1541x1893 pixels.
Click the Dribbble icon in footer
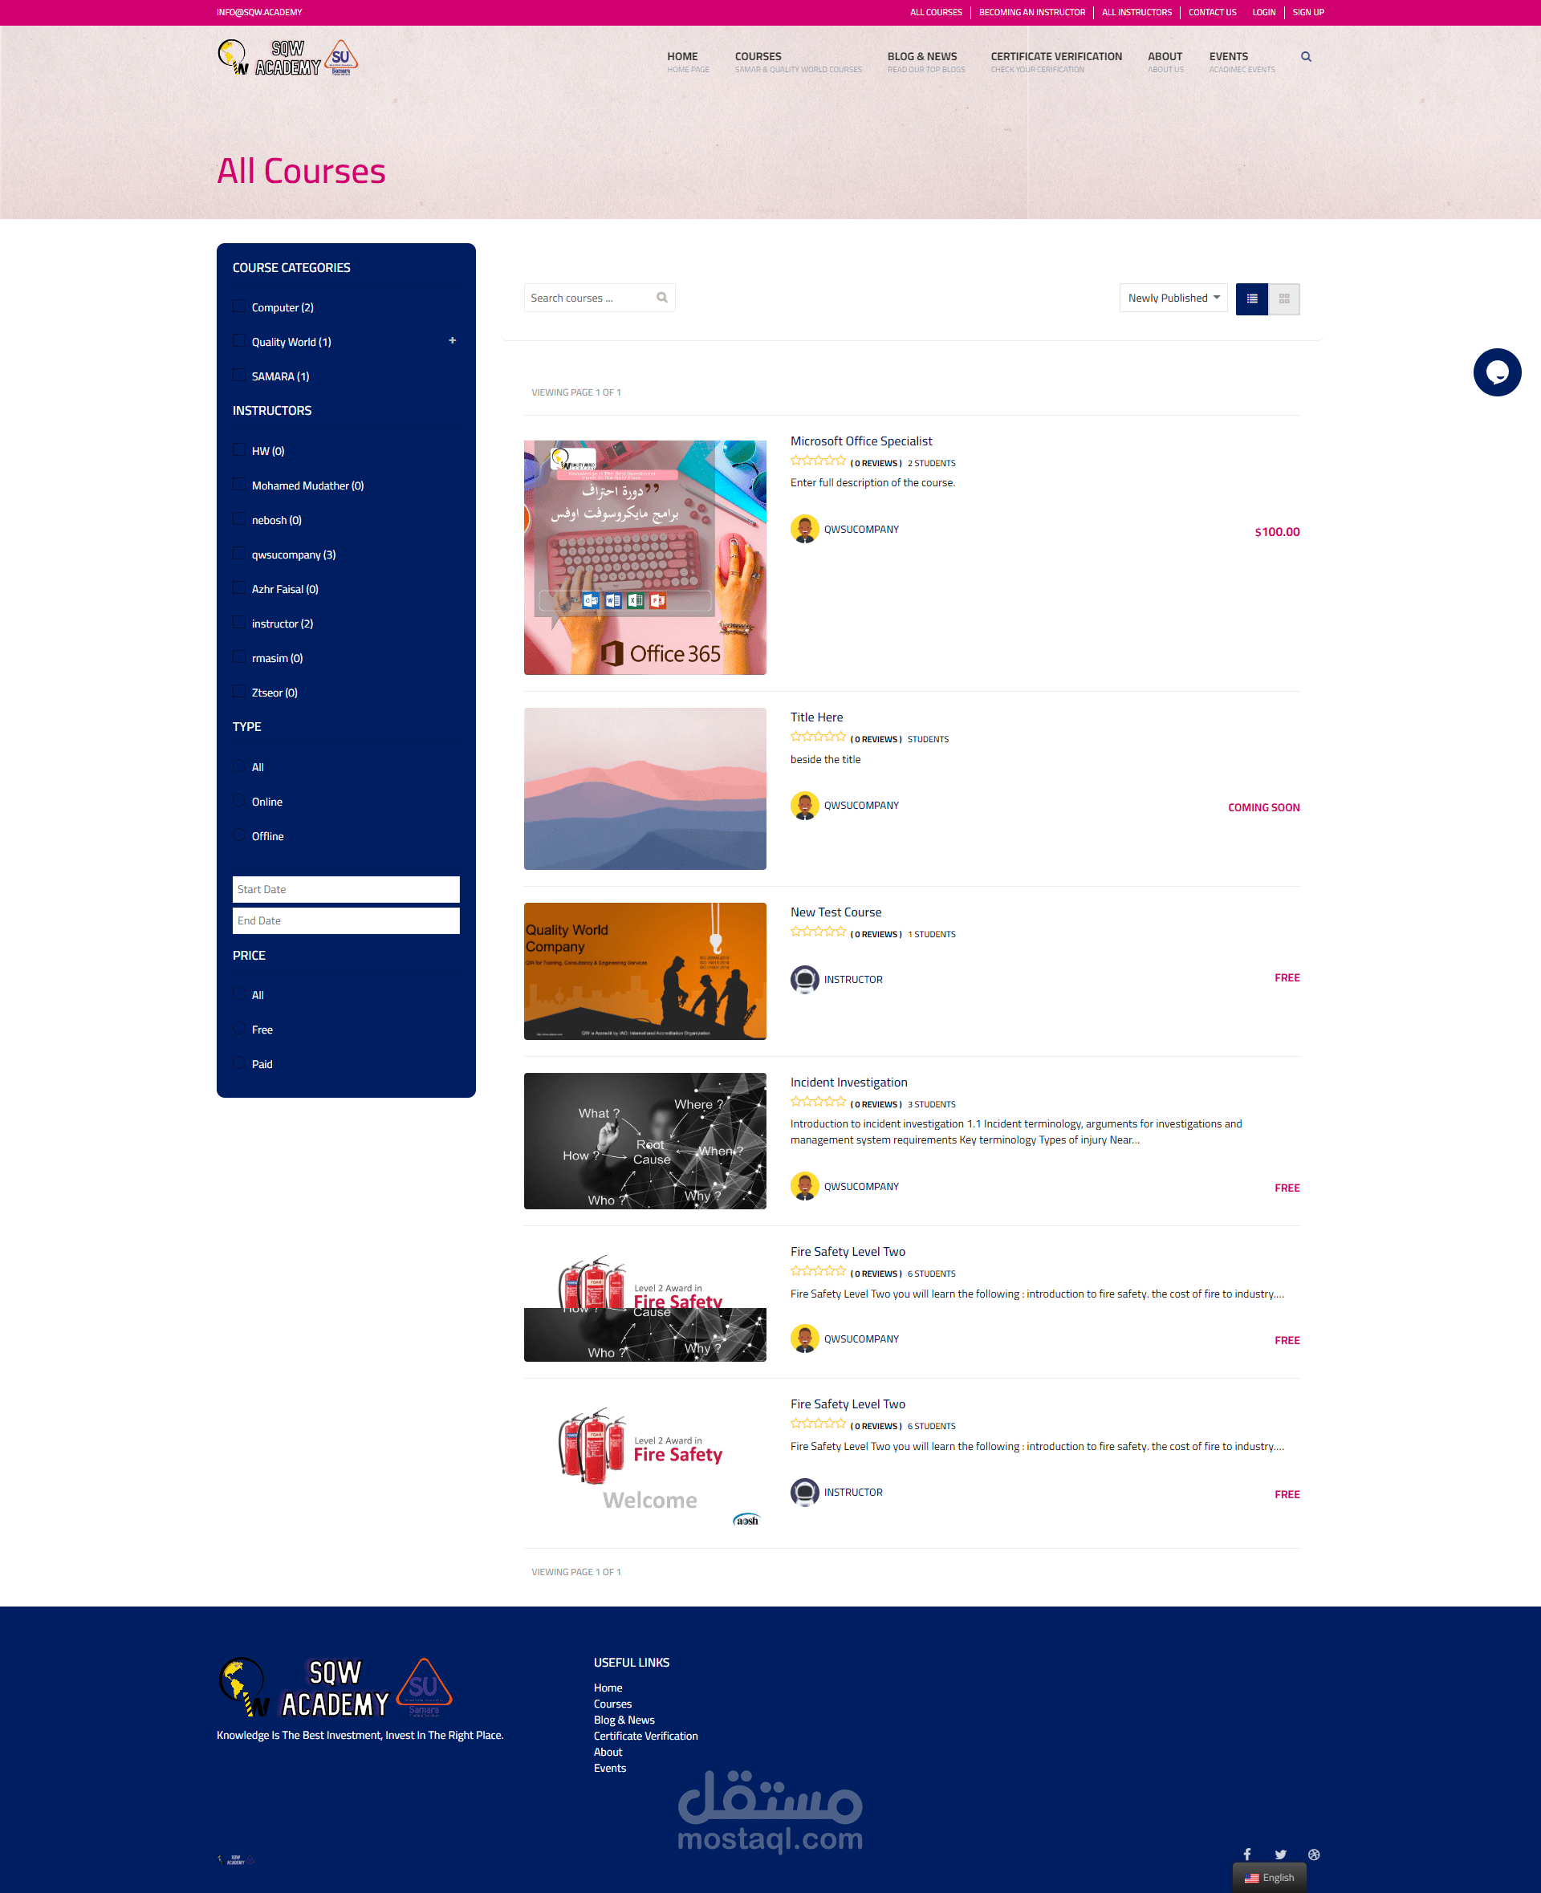1313,1854
